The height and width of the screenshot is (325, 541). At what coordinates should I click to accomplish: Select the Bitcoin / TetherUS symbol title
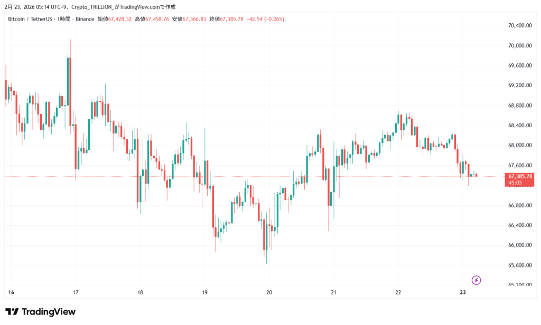tap(31, 19)
